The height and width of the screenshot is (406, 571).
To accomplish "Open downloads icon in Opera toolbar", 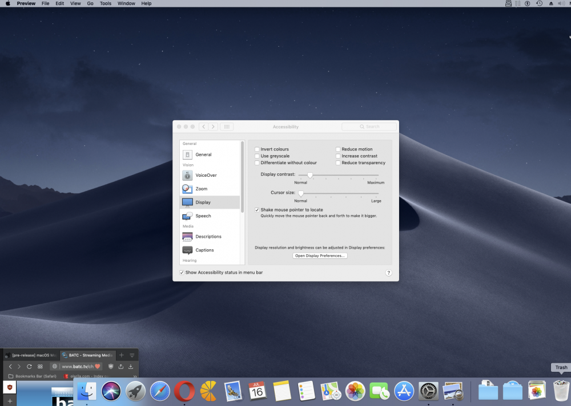I will coord(131,367).
